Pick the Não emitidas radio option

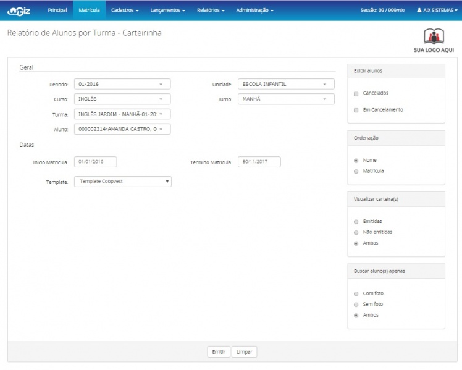(356, 232)
